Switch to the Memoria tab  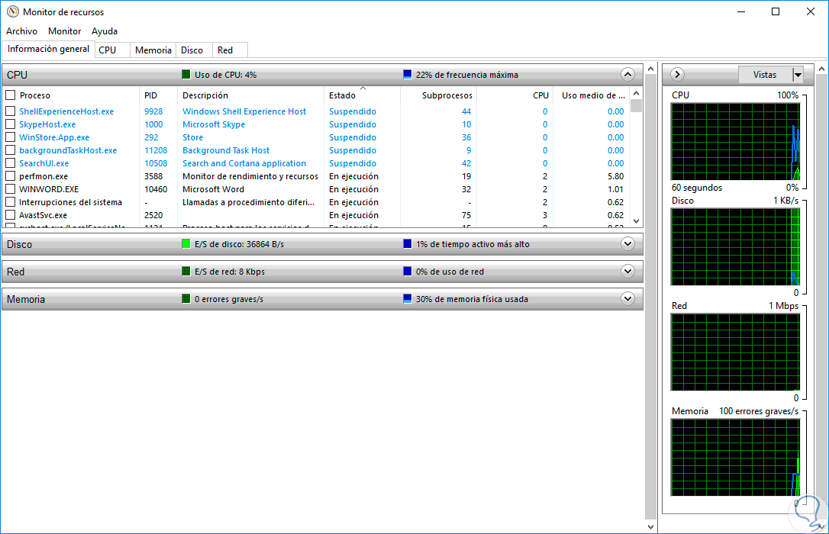click(153, 50)
